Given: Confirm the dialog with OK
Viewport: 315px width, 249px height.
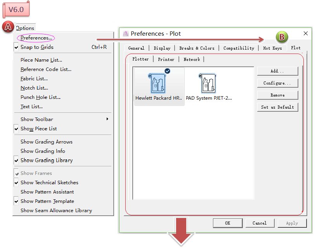Looking at the screenshot, I should click(x=227, y=223).
